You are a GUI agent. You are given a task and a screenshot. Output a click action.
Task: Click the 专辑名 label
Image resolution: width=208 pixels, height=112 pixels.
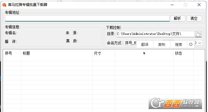pos(11,33)
